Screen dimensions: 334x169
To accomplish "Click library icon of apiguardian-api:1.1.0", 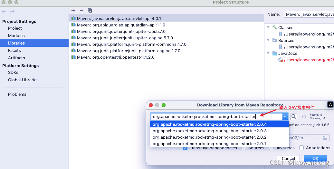I will [73, 25].
